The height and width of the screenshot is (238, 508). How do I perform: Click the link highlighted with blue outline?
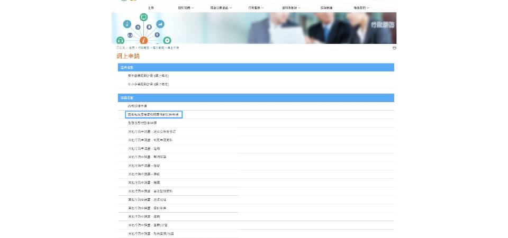154,114
